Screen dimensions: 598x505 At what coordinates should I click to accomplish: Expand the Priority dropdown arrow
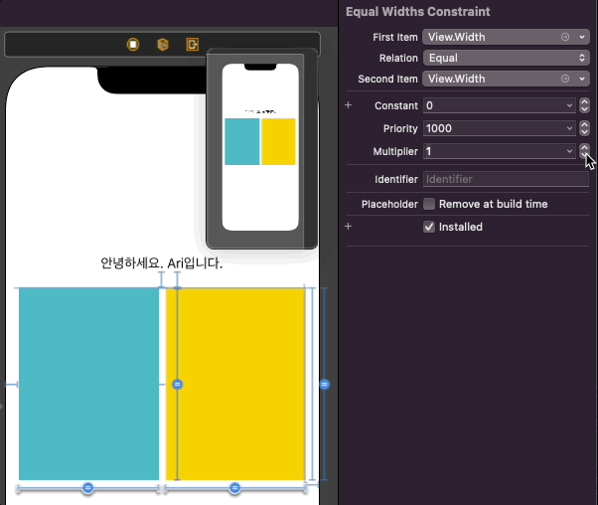point(569,128)
